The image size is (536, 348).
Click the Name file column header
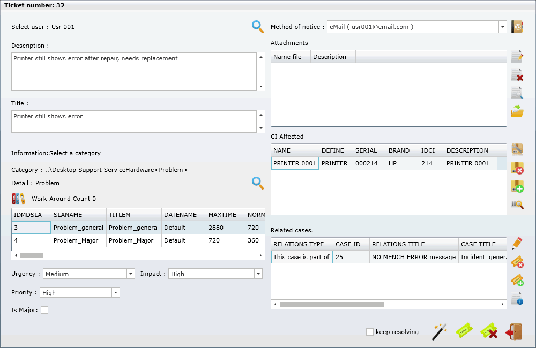(x=291, y=57)
